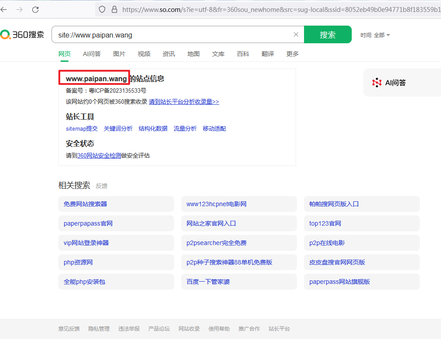Open related search p2p在线电影

[x=362, y=243]
